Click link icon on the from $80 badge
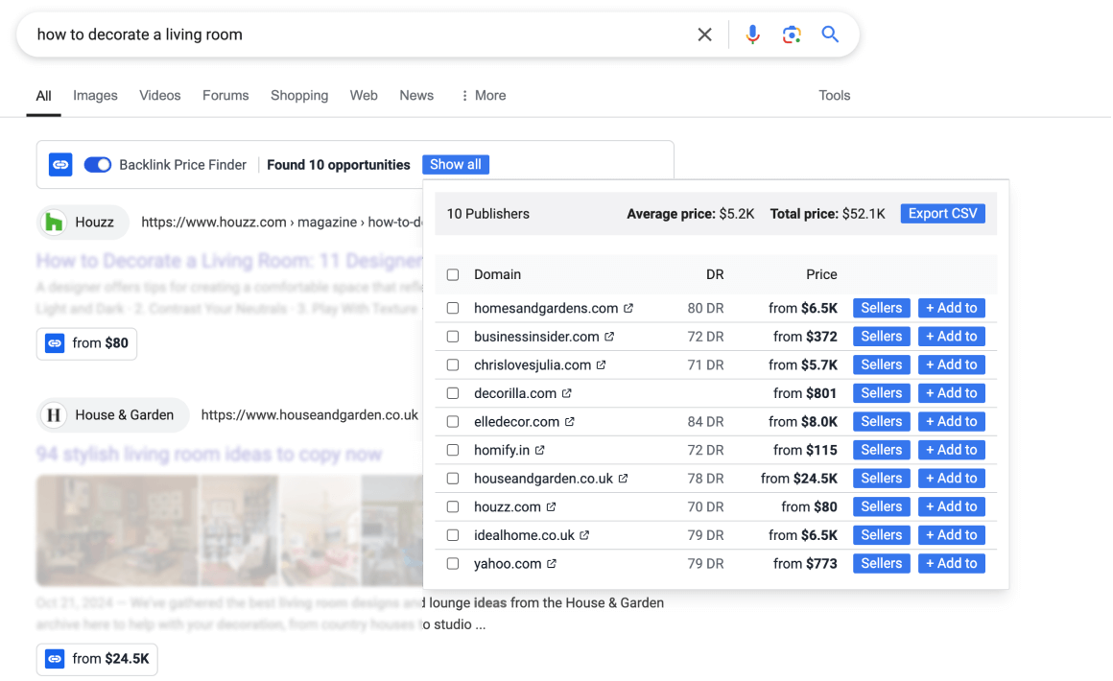The image size is (1113, 681). [x=55, y=343]
